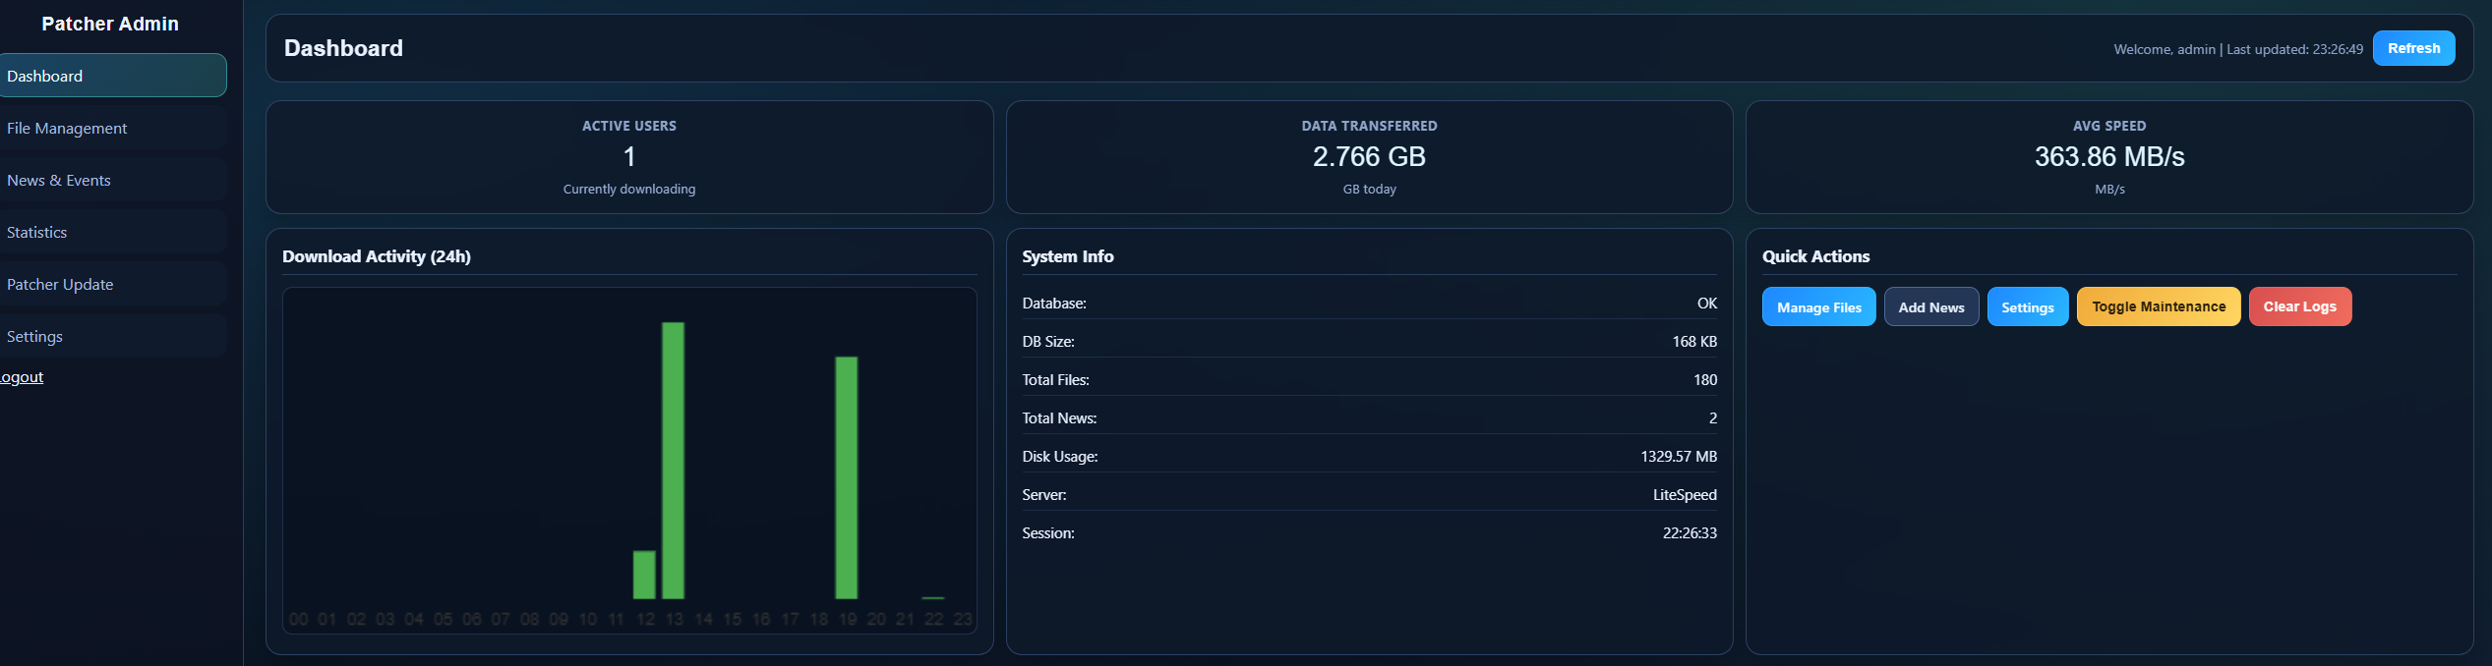The width and height of the screenshot is (2492, 666).
Task: Click the 'Currently downloading' caption
Action: coord(629,189)
